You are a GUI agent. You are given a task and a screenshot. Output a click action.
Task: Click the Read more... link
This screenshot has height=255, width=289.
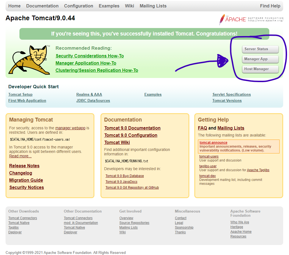coord(20,156)
